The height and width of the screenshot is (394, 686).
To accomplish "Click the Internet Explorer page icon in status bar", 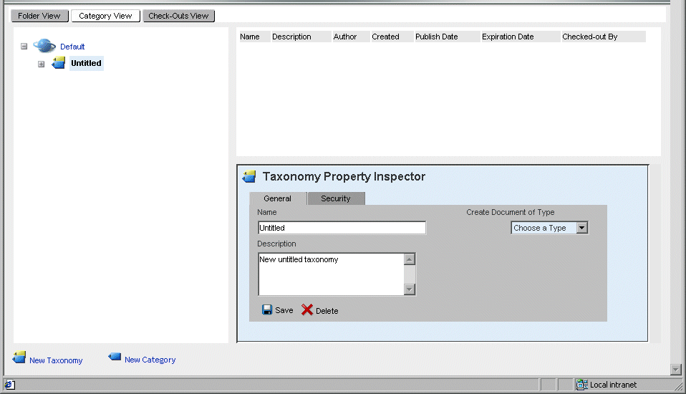I will 9,385.
